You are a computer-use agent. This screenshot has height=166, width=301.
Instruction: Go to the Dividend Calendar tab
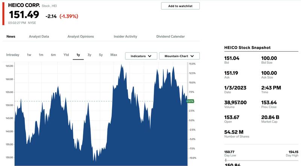pyautogui.click(x=170, y=37)
